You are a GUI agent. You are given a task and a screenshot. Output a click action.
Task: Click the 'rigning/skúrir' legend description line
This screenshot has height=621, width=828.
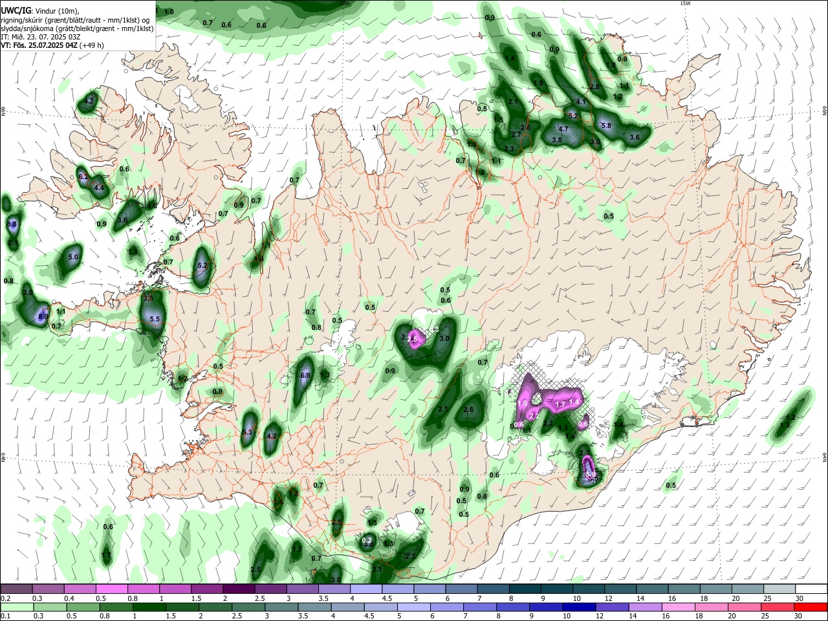pyautogui.click(x=75, y=19)
